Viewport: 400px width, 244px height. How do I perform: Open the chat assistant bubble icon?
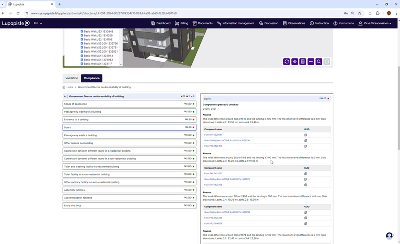390,236
